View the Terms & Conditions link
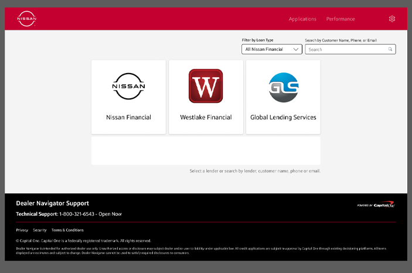This screenshot has height=273, width=412. click(x=67, y=230)
